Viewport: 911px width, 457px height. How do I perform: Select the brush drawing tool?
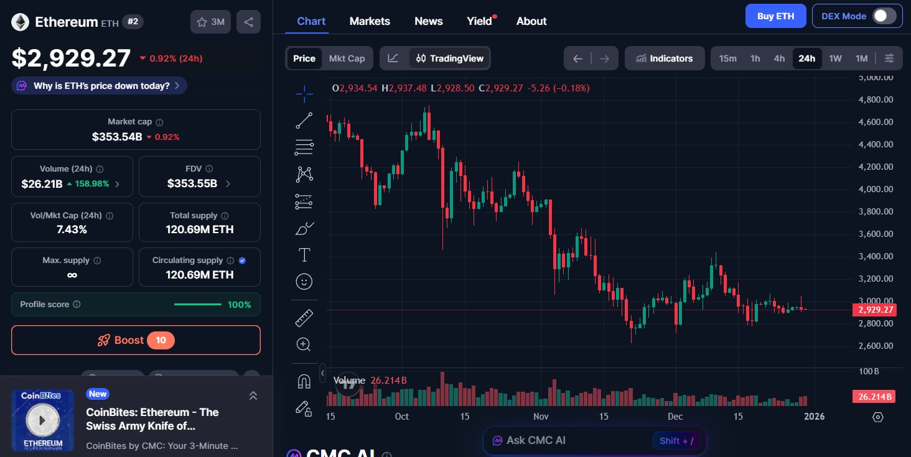[x=304, y=228]
